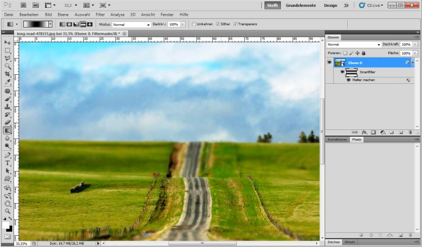The width and height of the screenshot is (422, 247).
Task: Hide the Ebene 0 layer
Action: pos(329,62)
